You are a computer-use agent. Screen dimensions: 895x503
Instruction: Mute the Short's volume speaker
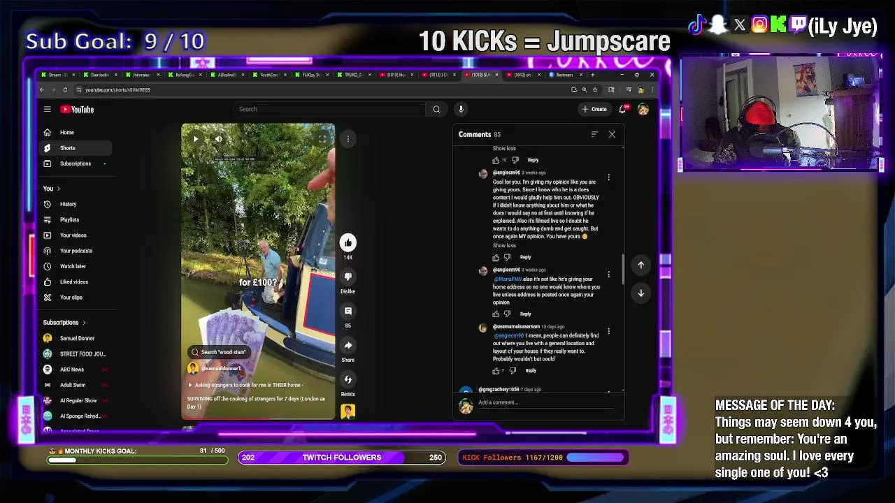tap(218, 139)
